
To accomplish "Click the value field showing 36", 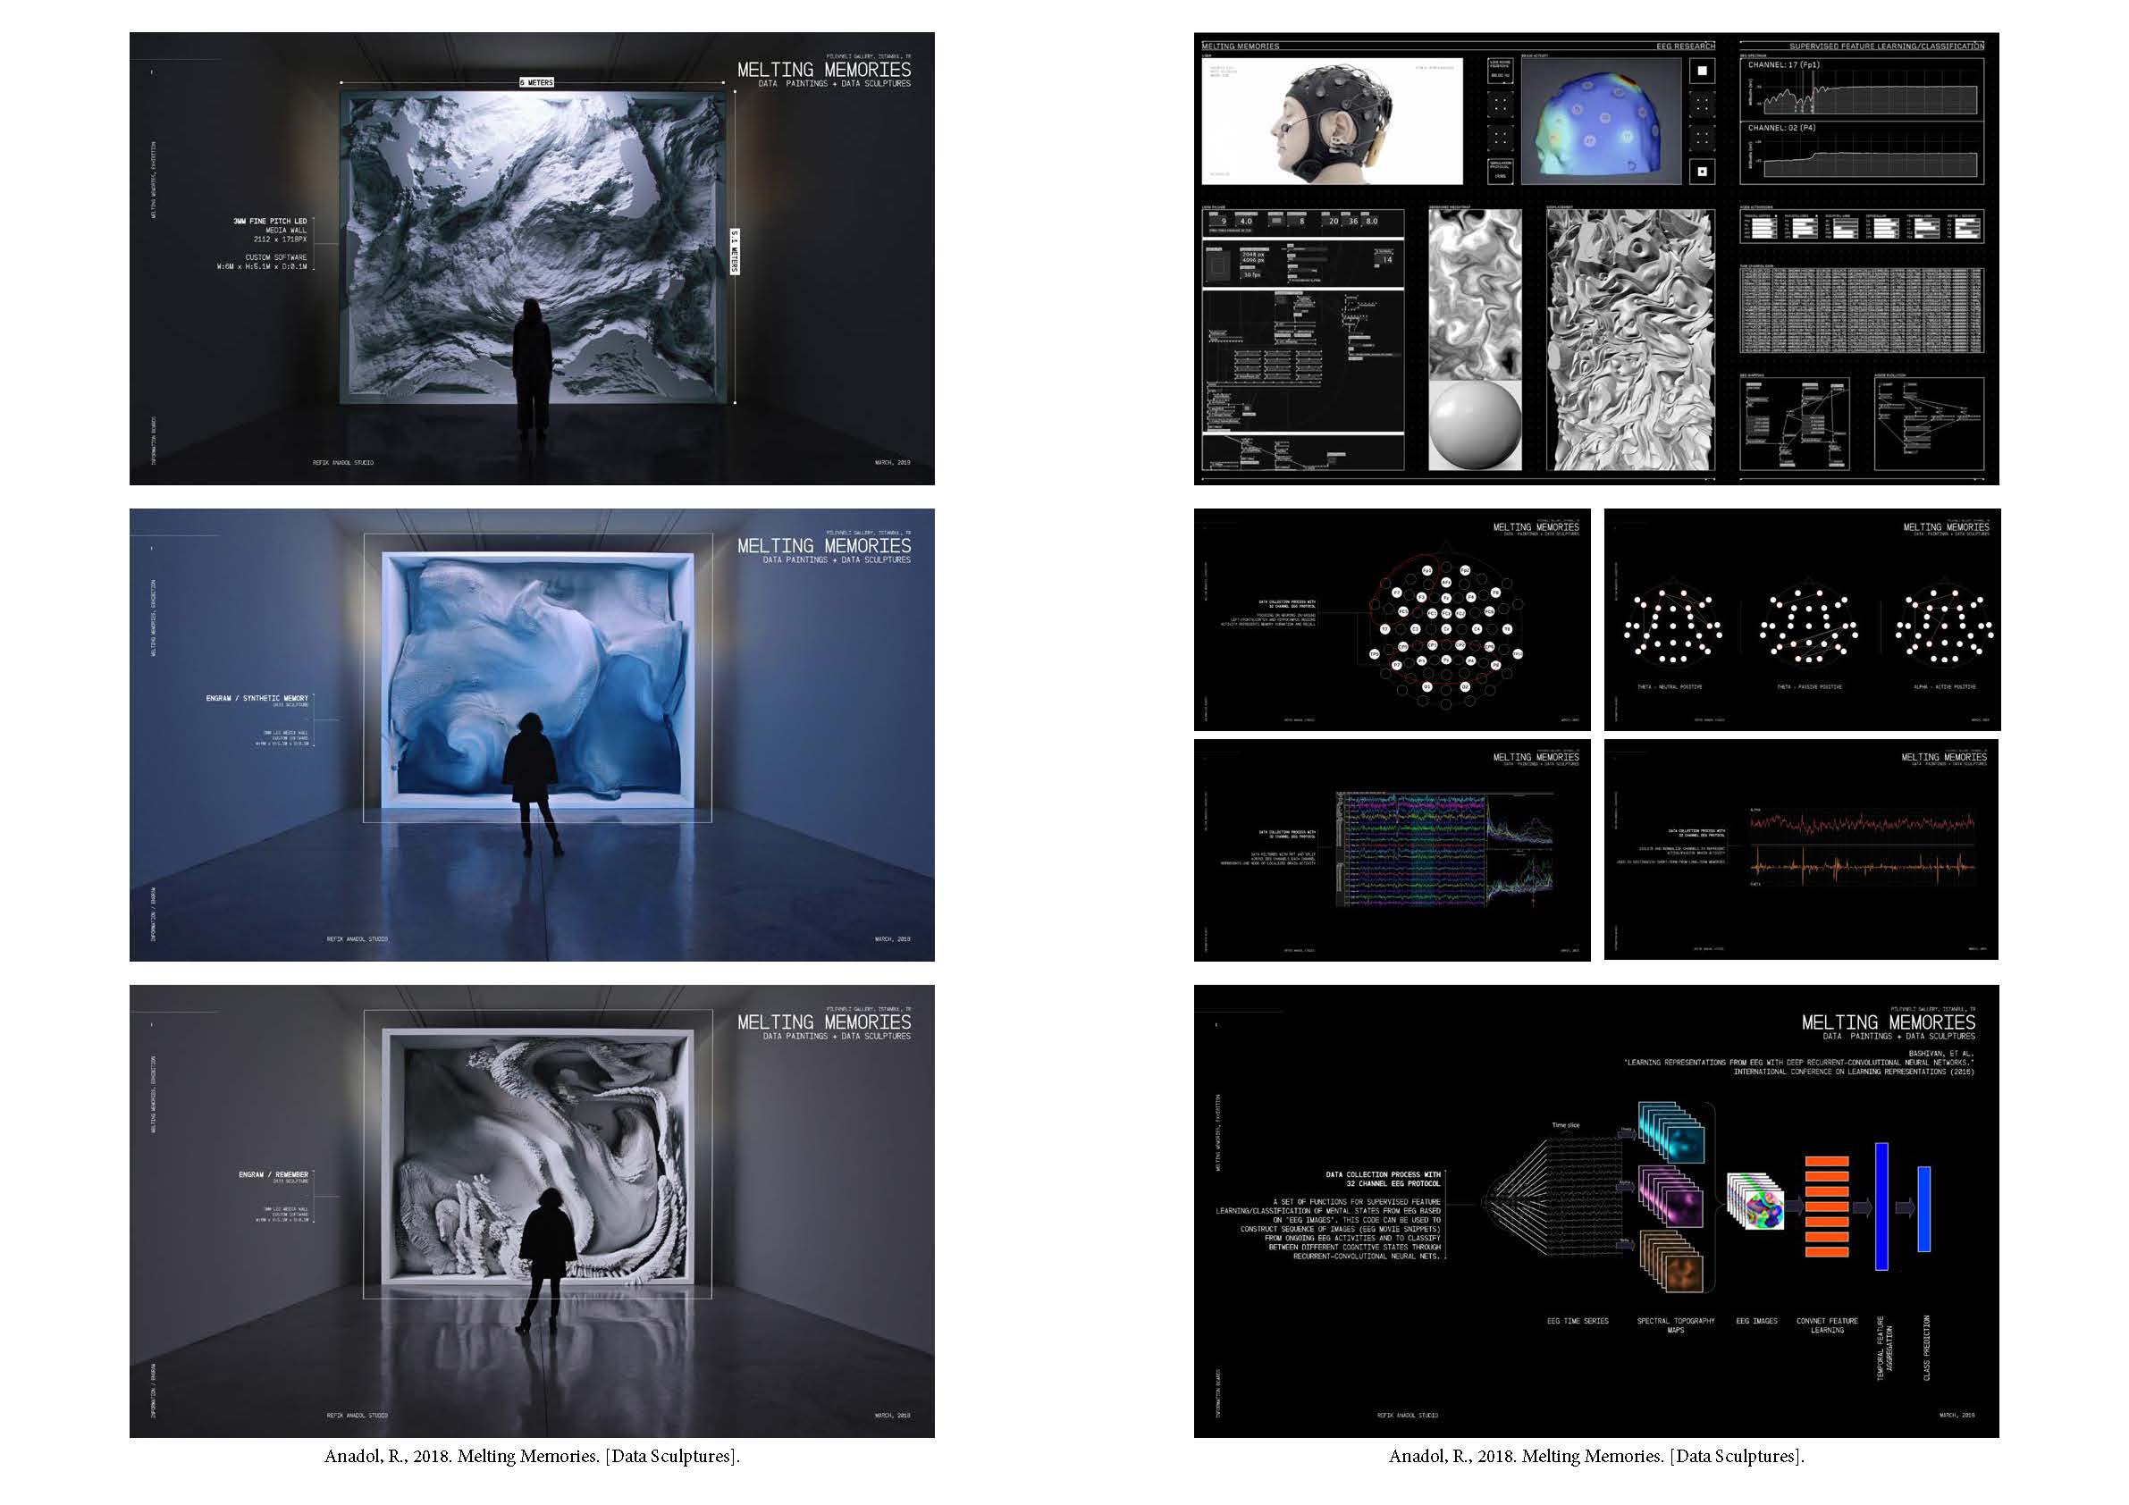I will [x=1353, y=222].
